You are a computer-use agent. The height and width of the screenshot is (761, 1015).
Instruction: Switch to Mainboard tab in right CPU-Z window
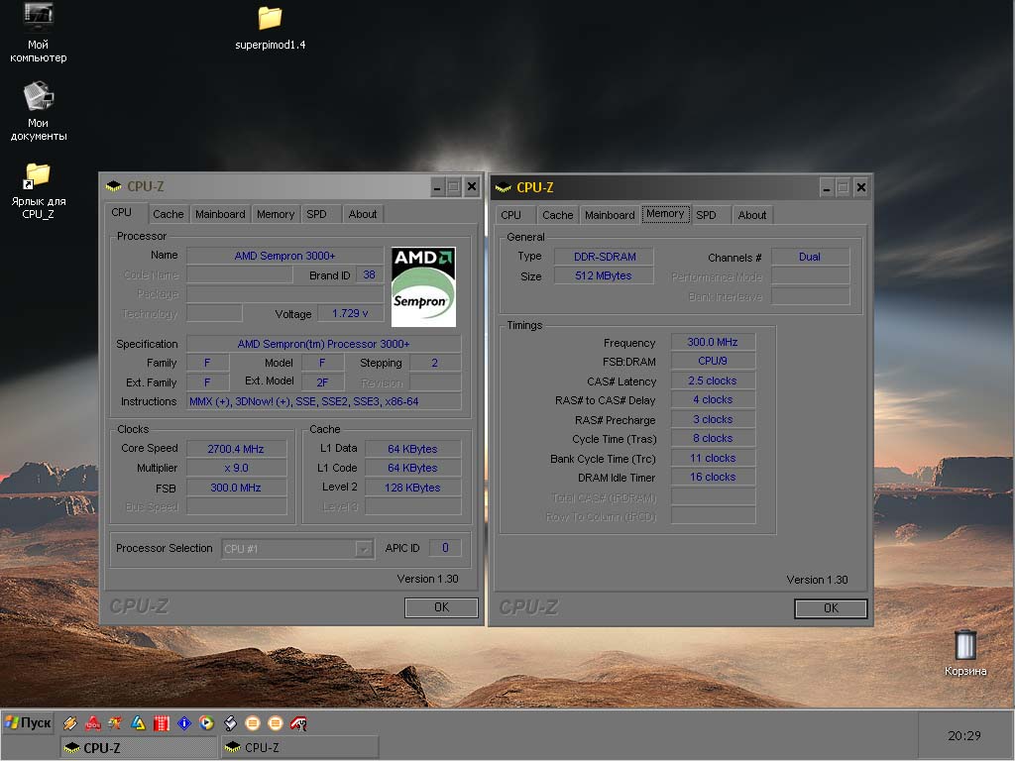tap(610, 215)
